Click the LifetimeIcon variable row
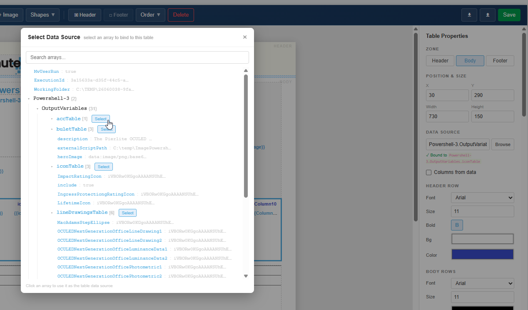This screenshot has height=310, width=528. (x=106, y=203)
